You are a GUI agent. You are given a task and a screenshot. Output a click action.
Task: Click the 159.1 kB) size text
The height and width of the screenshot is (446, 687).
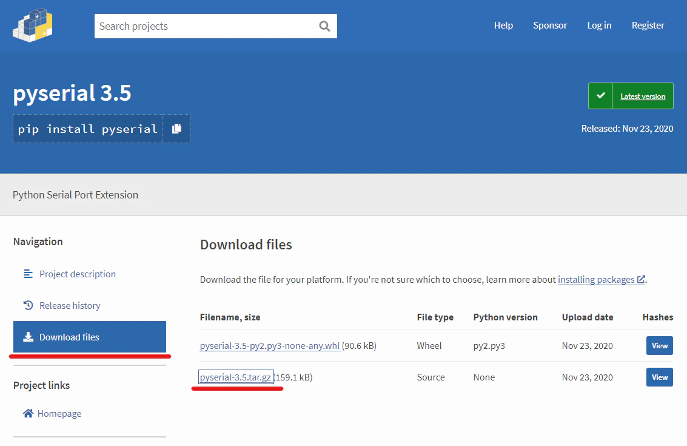[x=294, y=377]
